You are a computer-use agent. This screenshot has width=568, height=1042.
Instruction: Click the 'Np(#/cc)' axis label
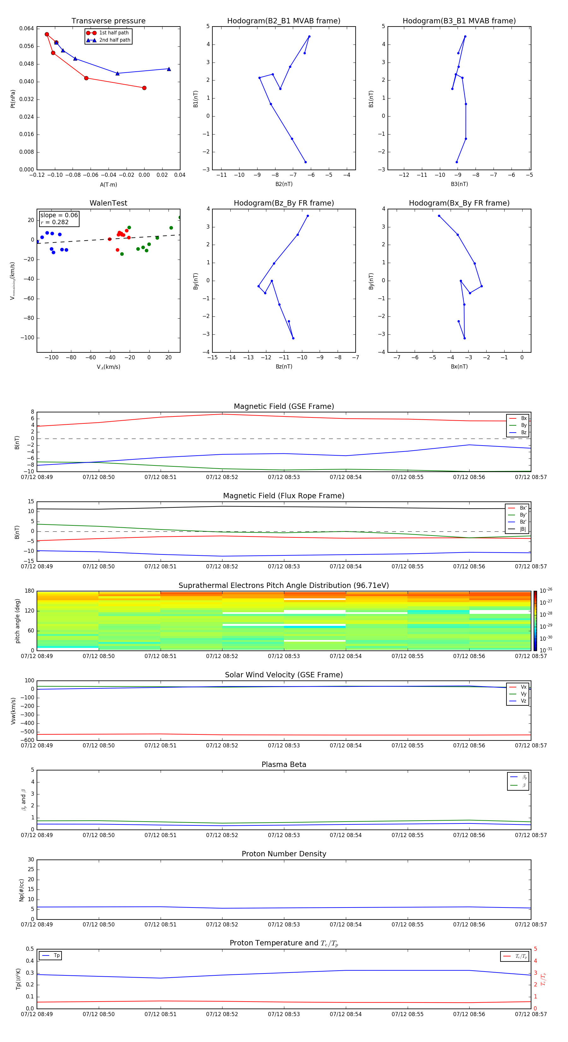coord(21,890)
